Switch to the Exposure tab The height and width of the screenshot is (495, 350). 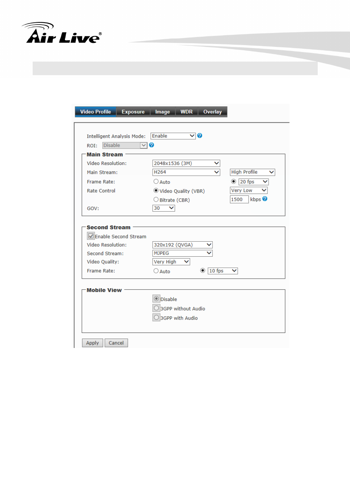point(133,112)
